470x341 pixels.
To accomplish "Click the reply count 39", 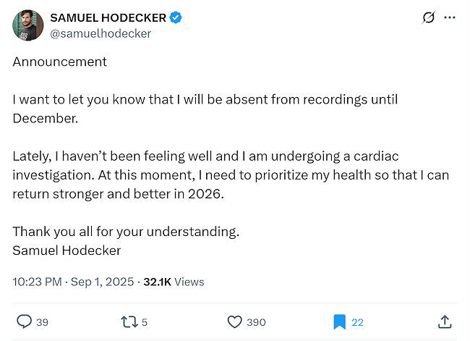I will point(42,322).
